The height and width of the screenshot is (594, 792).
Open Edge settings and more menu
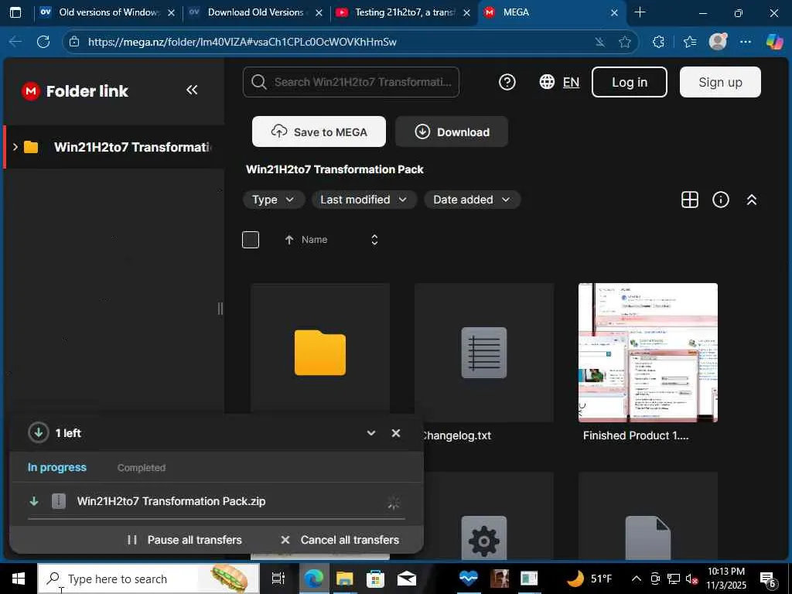tap(746, 42)
